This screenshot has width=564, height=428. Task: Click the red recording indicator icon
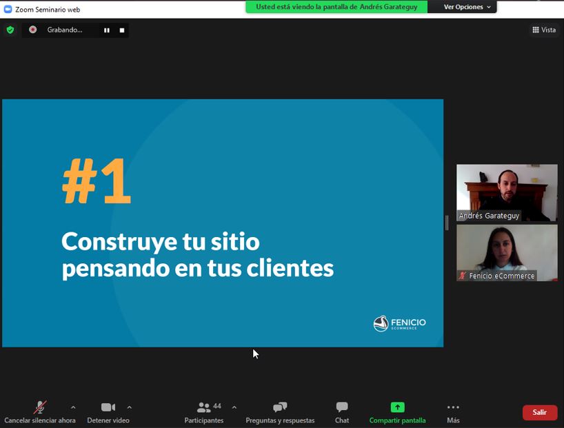[32, 30]
